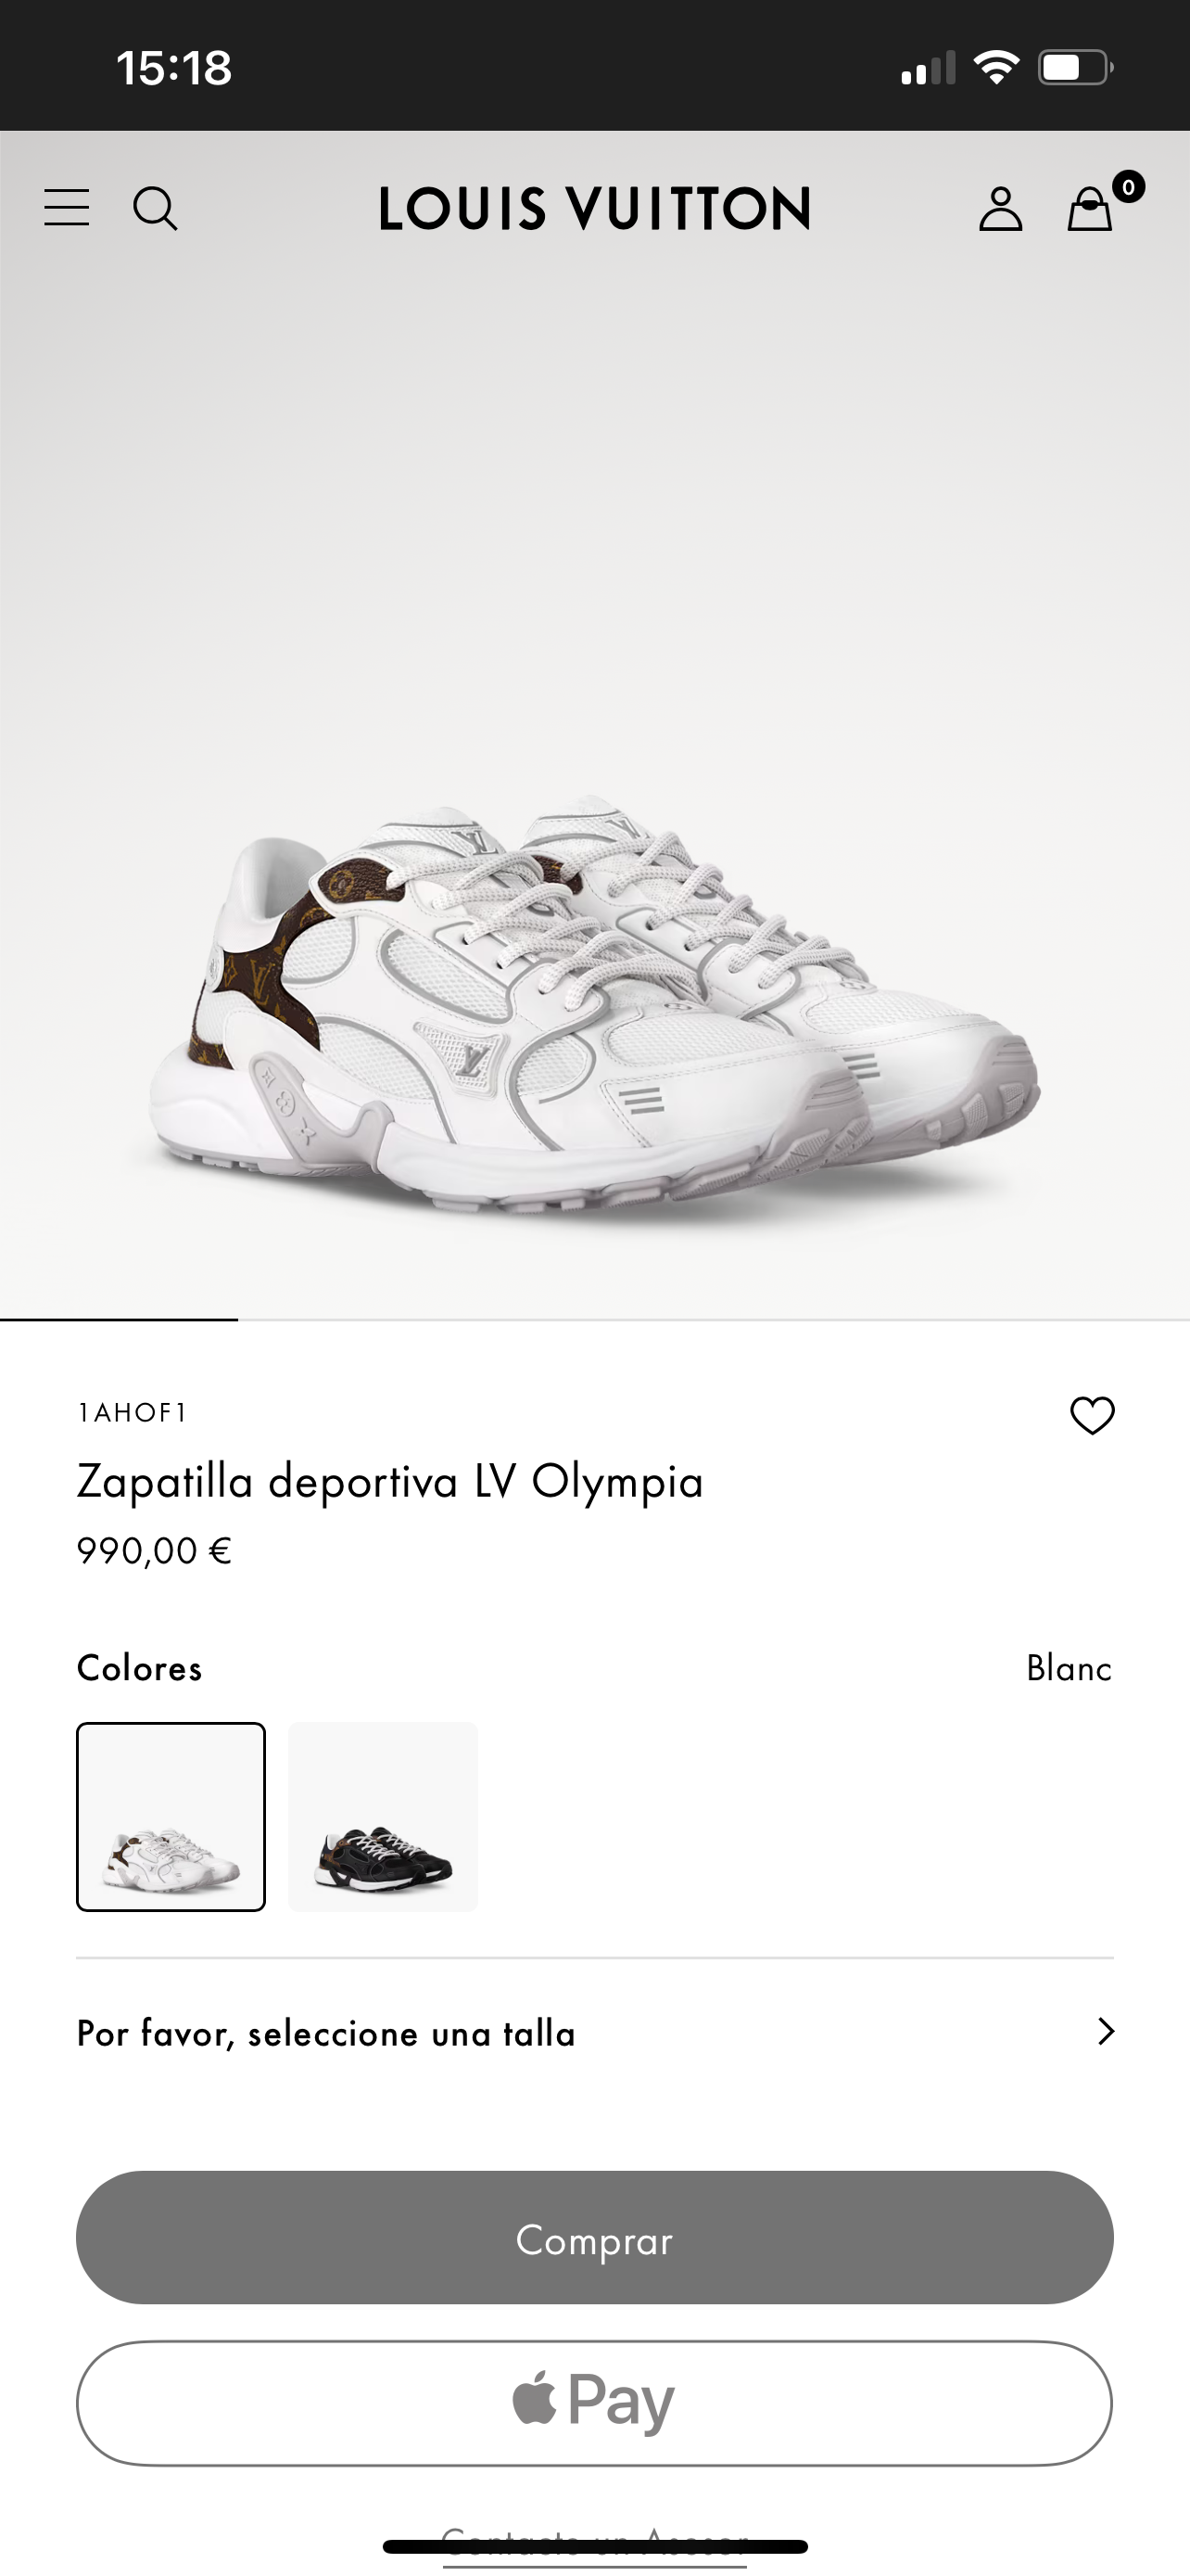Add sneaker to wishlist with heart
Viewport: 1190px width, 2576px height.
pyautogui.click(x=1092, y=1415)
